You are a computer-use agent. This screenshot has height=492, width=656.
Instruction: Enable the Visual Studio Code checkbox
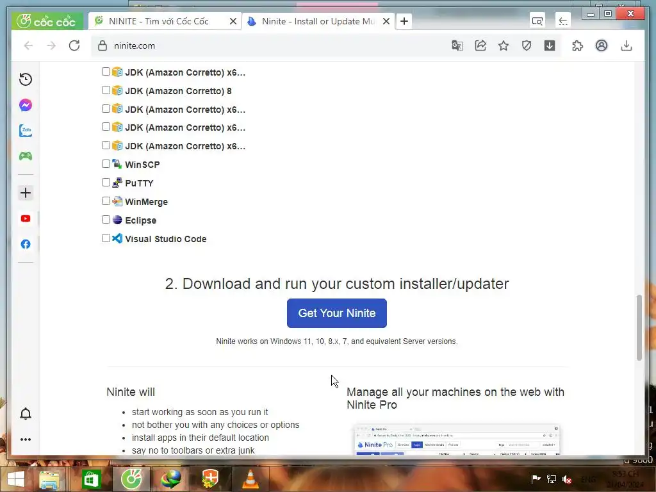pos(106,238)
